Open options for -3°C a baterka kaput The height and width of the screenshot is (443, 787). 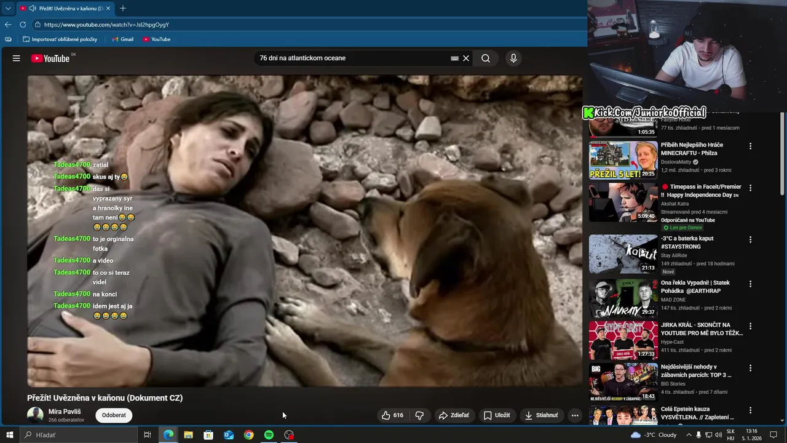[750, 240]
